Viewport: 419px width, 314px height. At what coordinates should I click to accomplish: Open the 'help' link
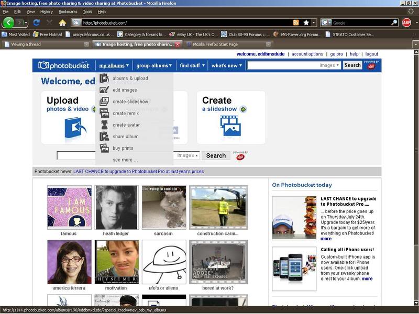pos(354,54)
